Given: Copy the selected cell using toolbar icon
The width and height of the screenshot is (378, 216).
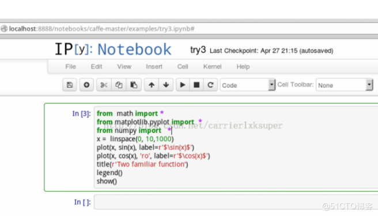Looking at the screenshot, I should (x=119, y=85).
